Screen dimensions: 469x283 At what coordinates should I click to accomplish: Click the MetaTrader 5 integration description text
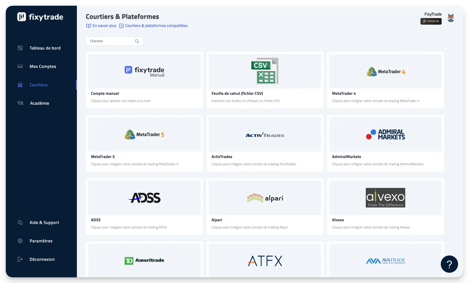(135, 164)
